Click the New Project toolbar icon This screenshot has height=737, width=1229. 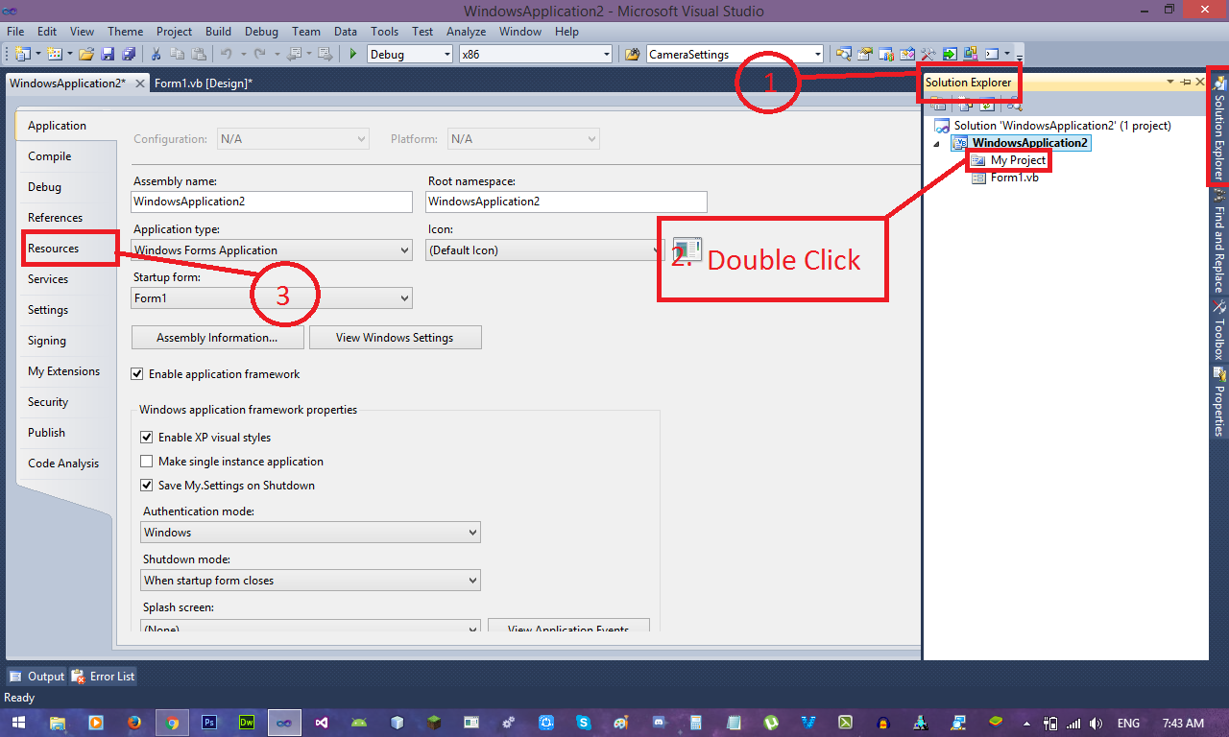tap(22, 54)
